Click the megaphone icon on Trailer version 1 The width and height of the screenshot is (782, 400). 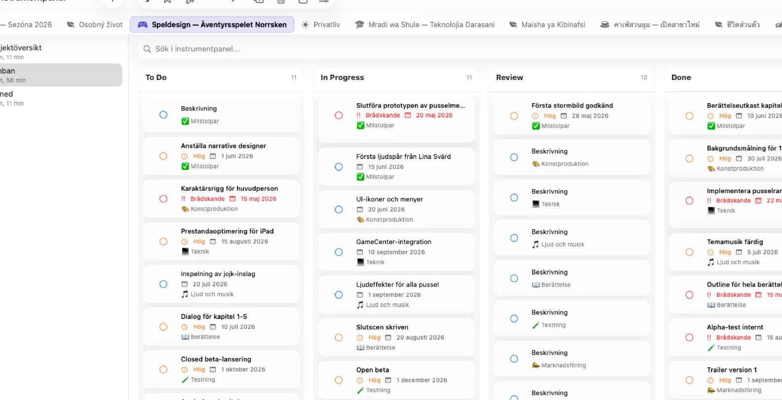(711, 390)
